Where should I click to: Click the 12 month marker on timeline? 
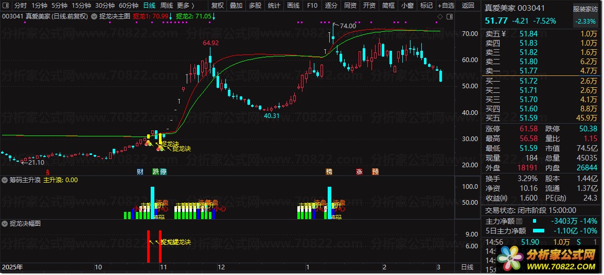pyautogui.click(x=221, y=267)
